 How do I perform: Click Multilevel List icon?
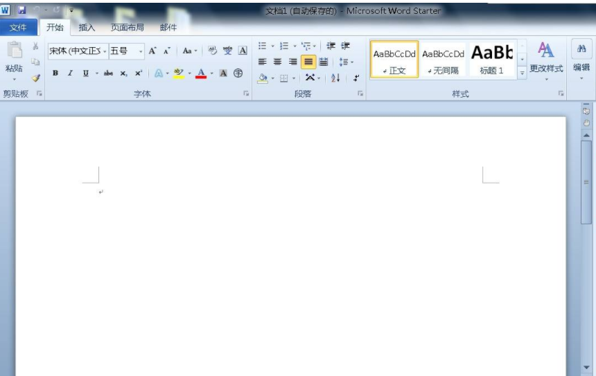coord(306,46)
